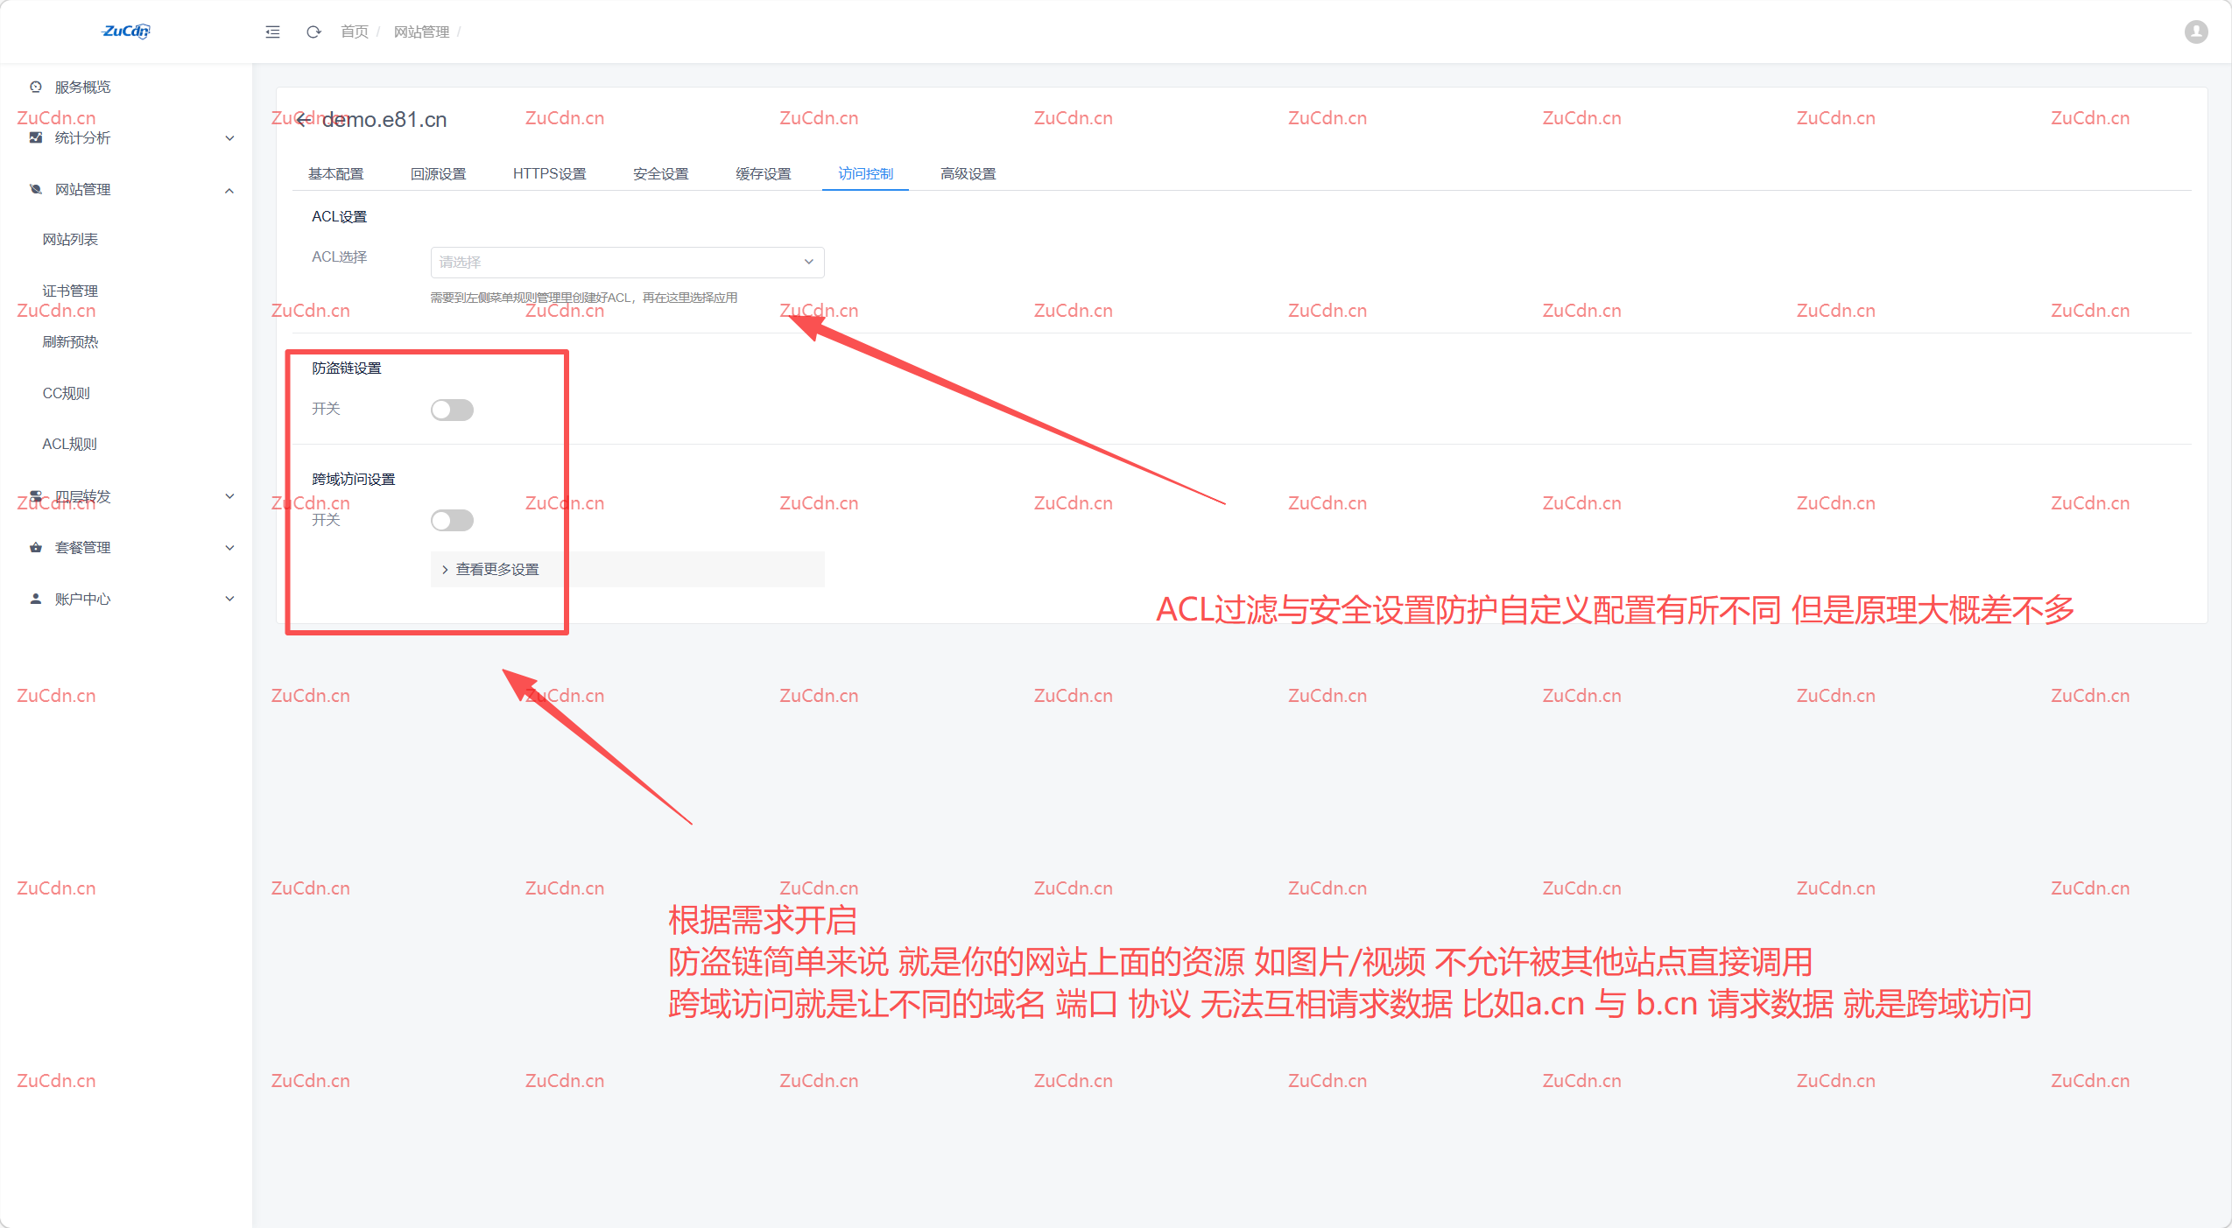Toggle the hotlink protection off switch
2232x1228 pixels.
click(452, 409)
